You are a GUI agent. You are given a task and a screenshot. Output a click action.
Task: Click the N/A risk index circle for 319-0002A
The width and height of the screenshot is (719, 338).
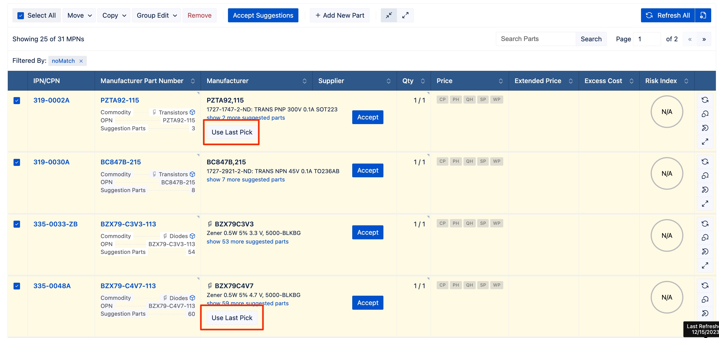[x=667, y=112]
